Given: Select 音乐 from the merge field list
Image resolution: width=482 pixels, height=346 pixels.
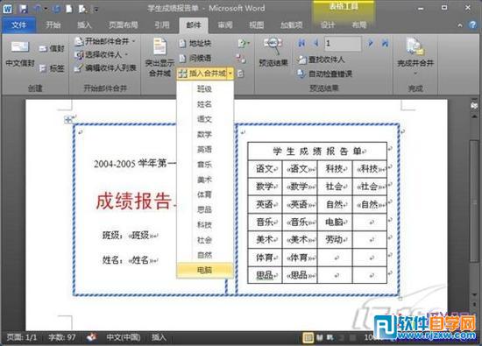Looking at the screenshot, I should click(204, 165).
